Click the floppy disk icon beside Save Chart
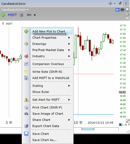Image resolution: width=130 pixels, height=144 pixels. [x=26, y=134]
